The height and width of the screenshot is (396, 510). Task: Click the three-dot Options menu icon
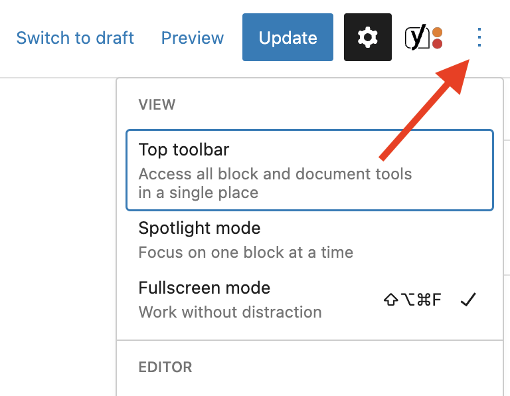pyautogui.click(x=479, y=37)
